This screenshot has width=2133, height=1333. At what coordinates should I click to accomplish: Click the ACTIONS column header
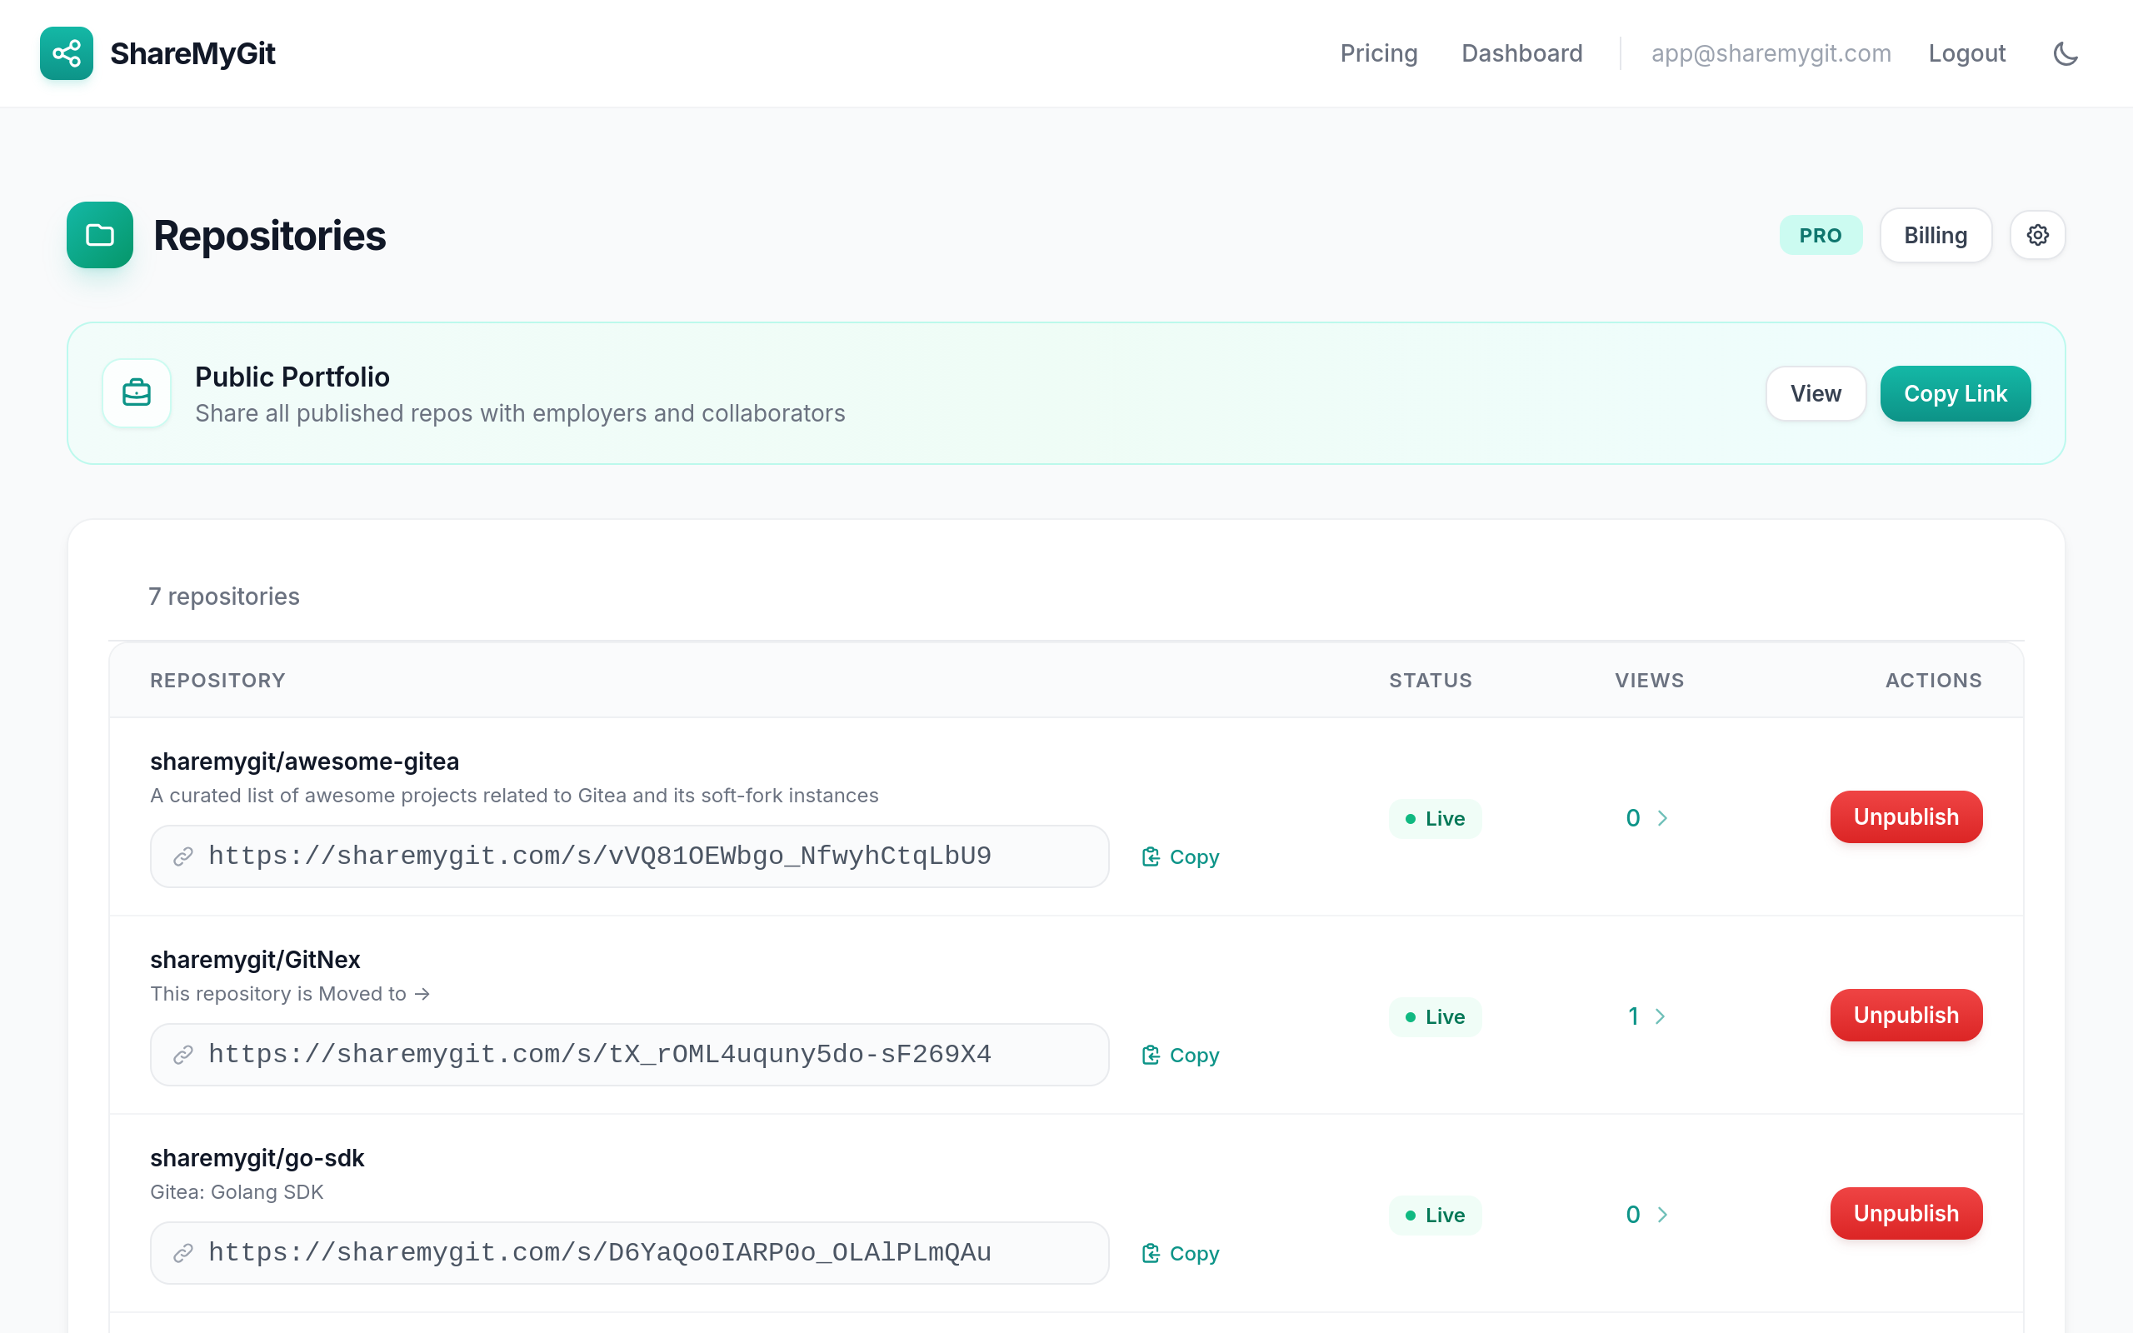click(1934, 681)
